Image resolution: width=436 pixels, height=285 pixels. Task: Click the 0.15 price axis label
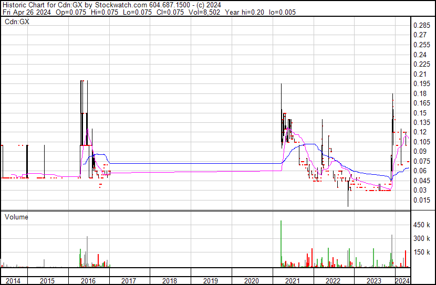point(420,113)
